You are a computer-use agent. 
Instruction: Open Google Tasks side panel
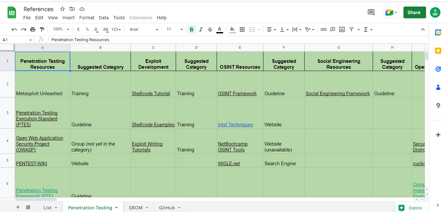coord(438,69)
